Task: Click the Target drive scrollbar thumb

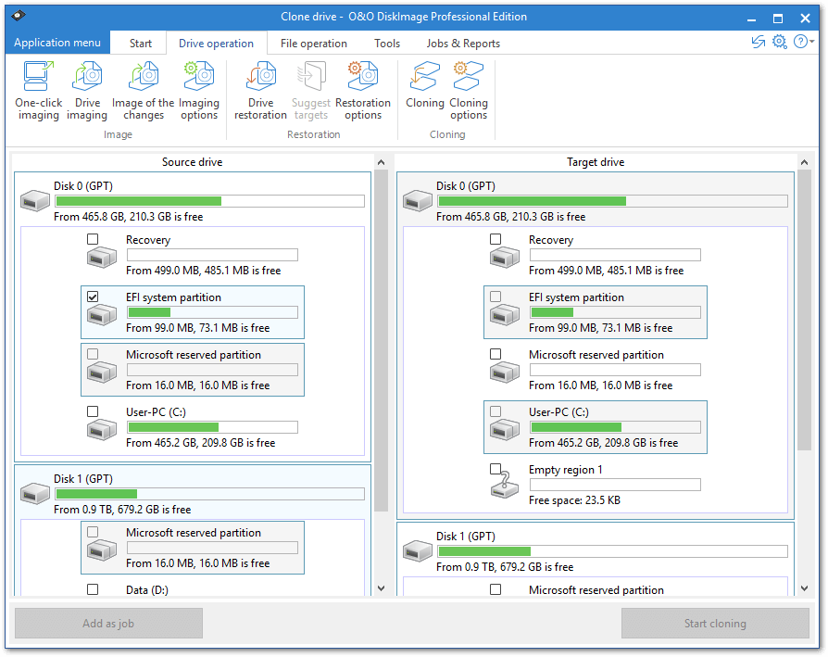Action: pos(804,310)
